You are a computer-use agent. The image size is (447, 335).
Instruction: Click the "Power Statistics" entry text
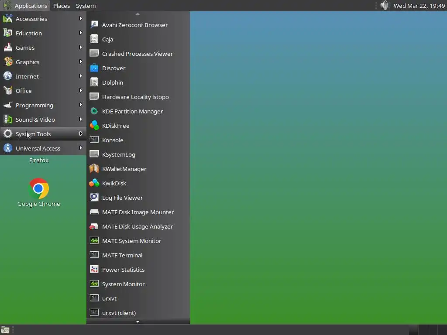(x=124, y=270)
